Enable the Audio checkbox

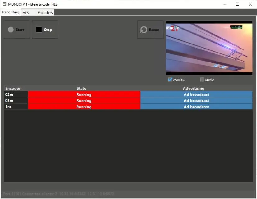(x=202, y=80)
